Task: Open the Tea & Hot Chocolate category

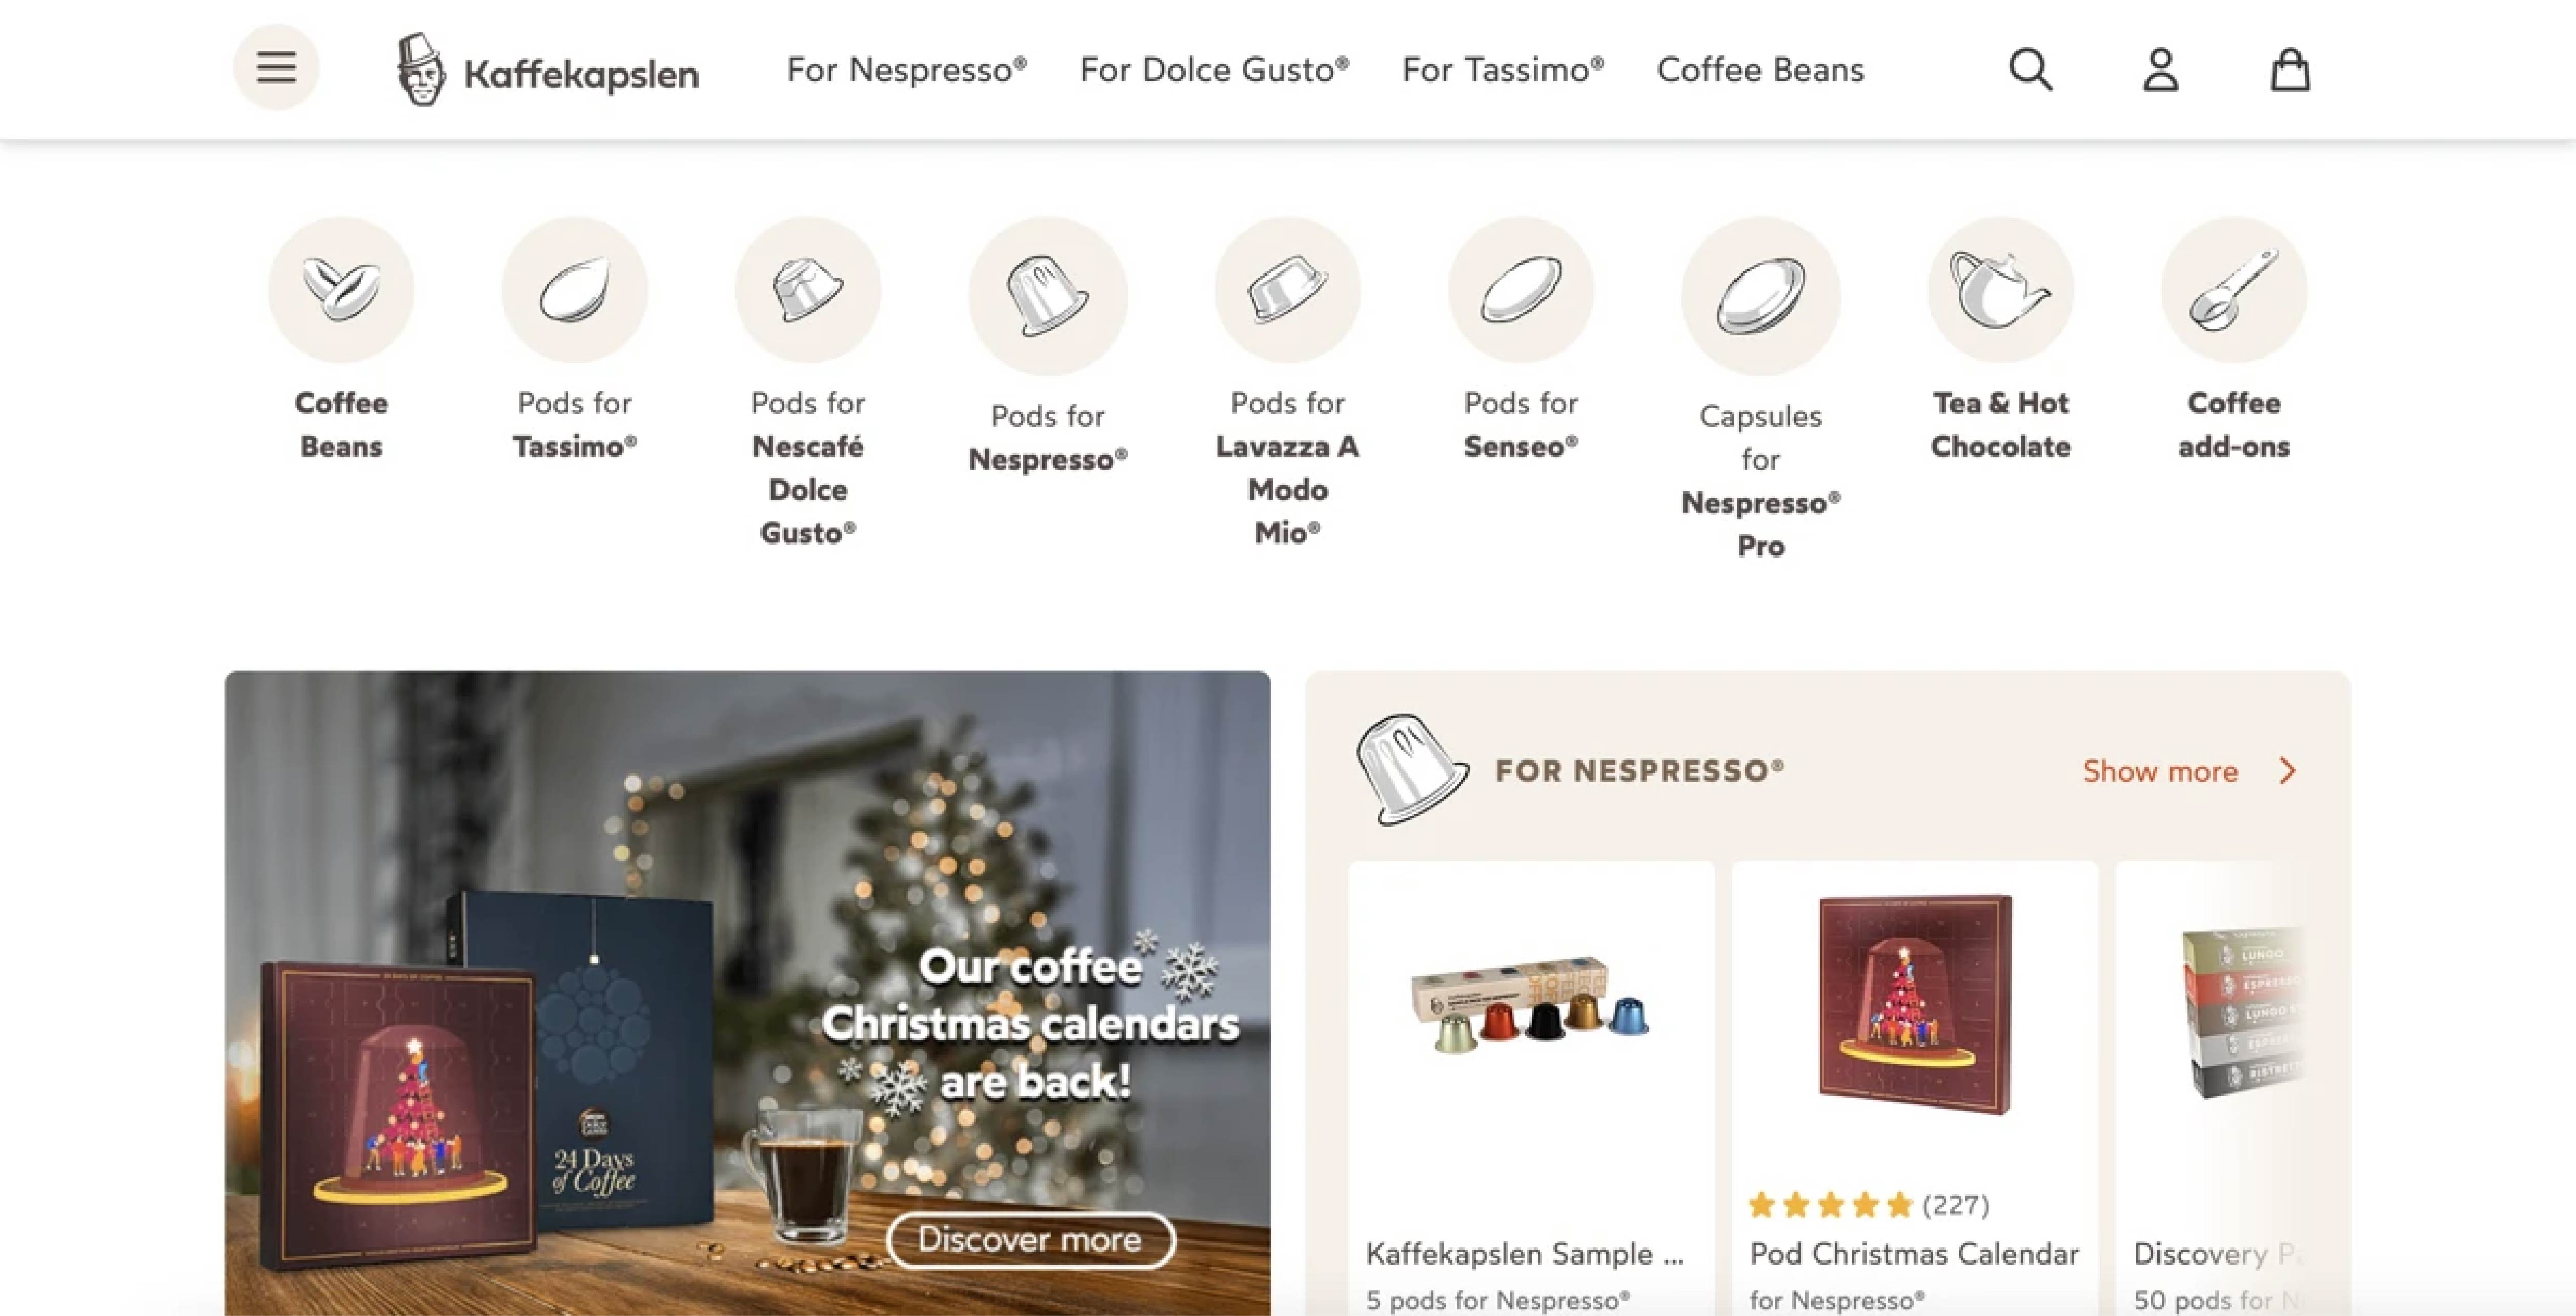Action: point(2001,290)
